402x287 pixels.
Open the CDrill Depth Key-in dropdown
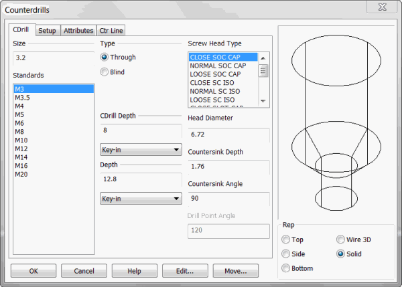click(x=141, y=150)
